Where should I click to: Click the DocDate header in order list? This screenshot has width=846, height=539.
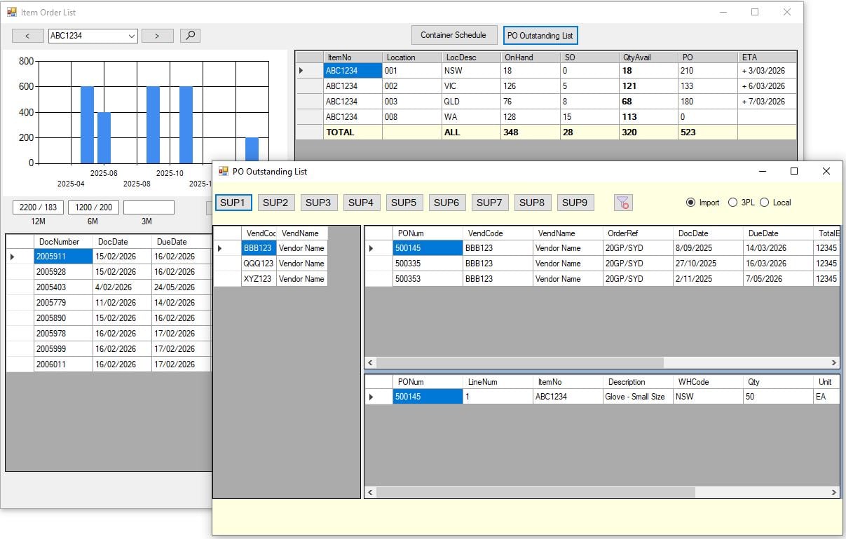coord(122,242)
